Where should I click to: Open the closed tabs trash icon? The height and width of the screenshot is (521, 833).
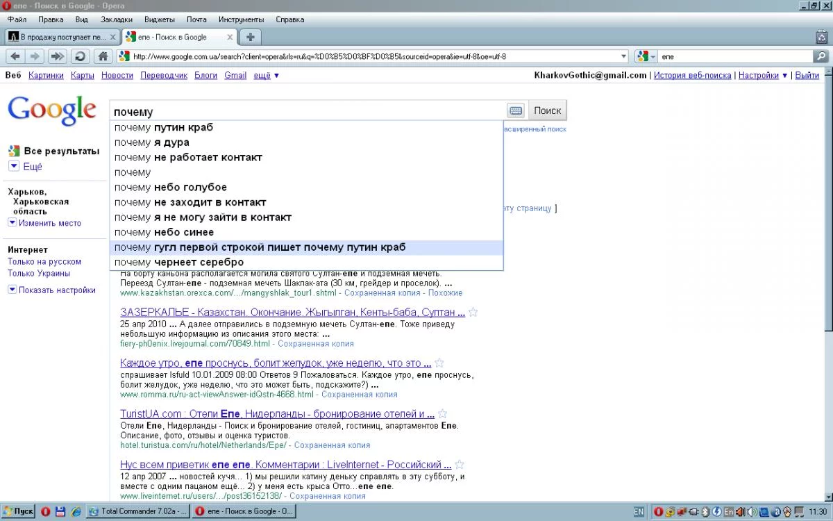pyautogui.click(x=822, y=37)
